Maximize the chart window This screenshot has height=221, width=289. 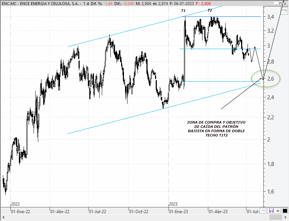tap(280, 4)
